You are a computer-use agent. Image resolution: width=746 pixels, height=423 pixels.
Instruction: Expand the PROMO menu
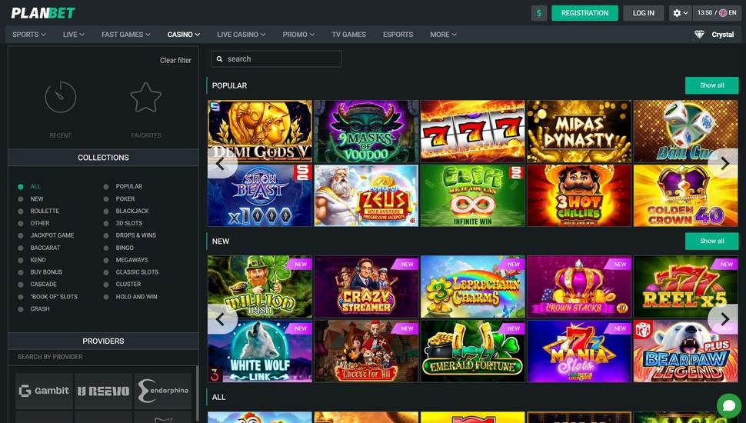298,35
